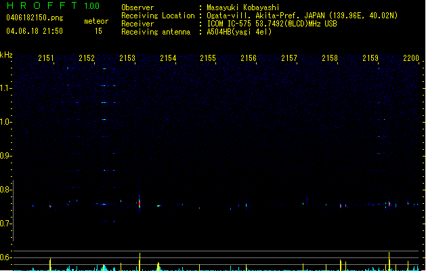Click the date stamp 04.06.18 21:50

35,31
